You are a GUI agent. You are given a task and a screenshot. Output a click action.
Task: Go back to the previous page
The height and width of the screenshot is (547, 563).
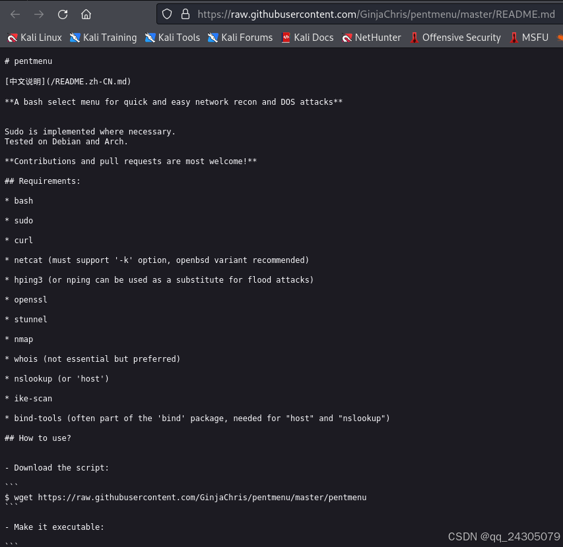[x=15, y=14]
